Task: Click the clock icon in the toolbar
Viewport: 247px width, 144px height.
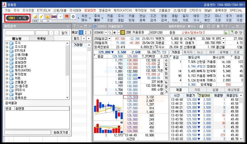Action: coord(61,17)
